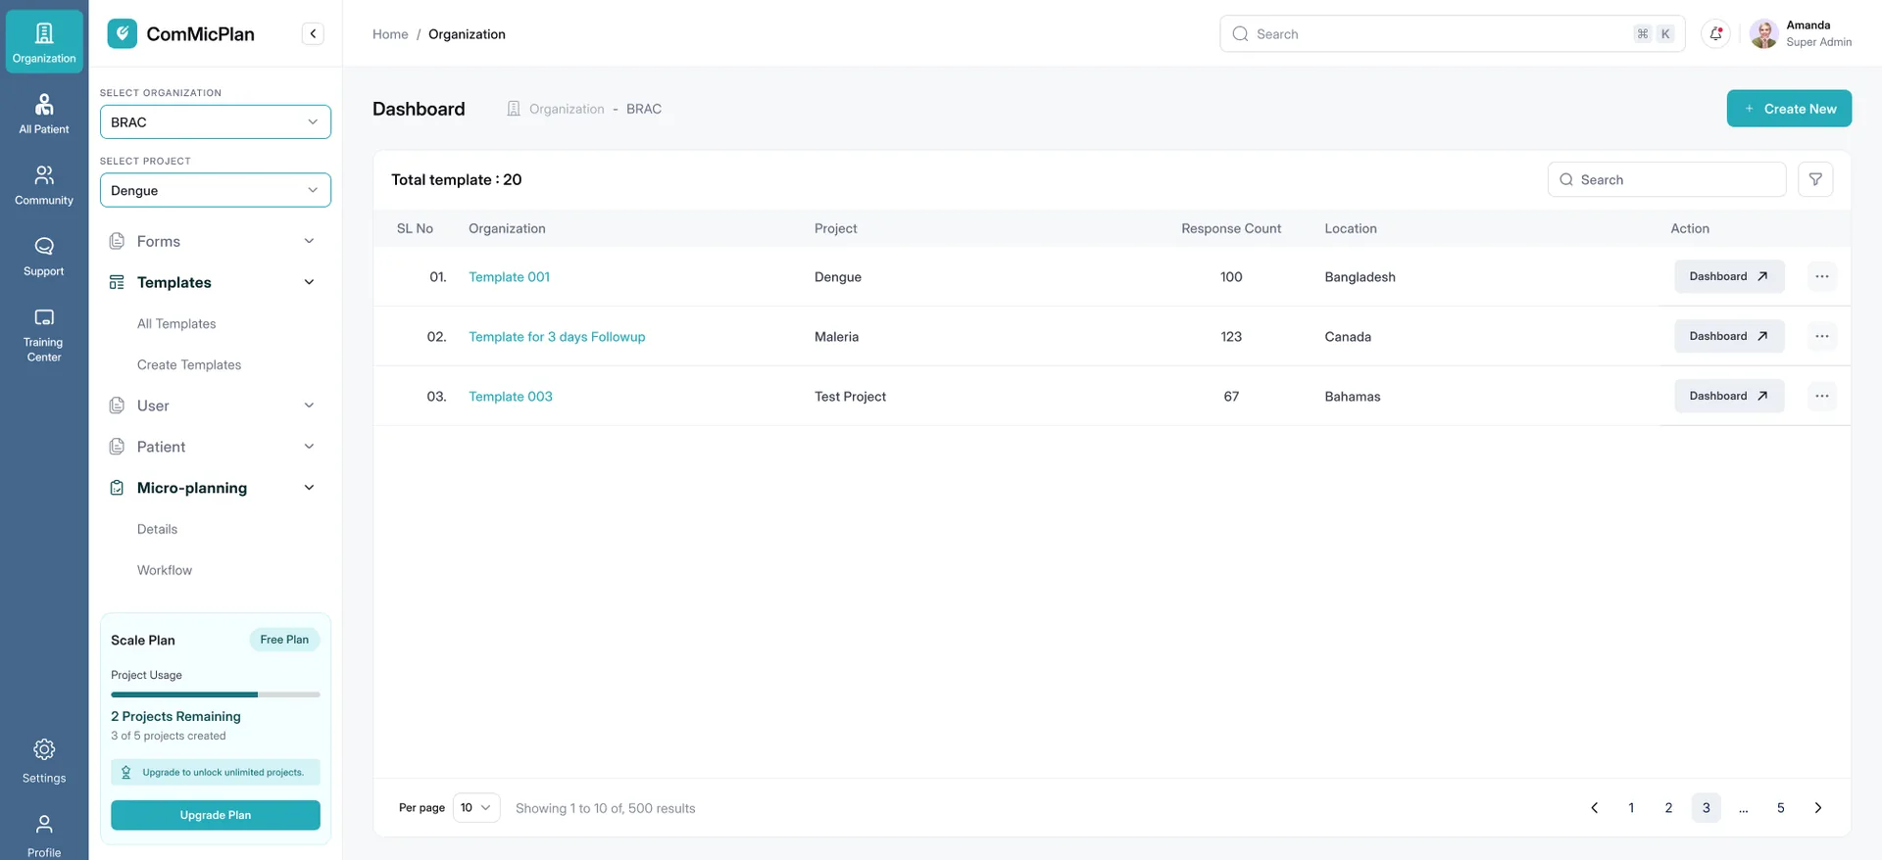Screen dimensions: 1882x860
Task: Open the Training Center icon
Action: point(44,335)
